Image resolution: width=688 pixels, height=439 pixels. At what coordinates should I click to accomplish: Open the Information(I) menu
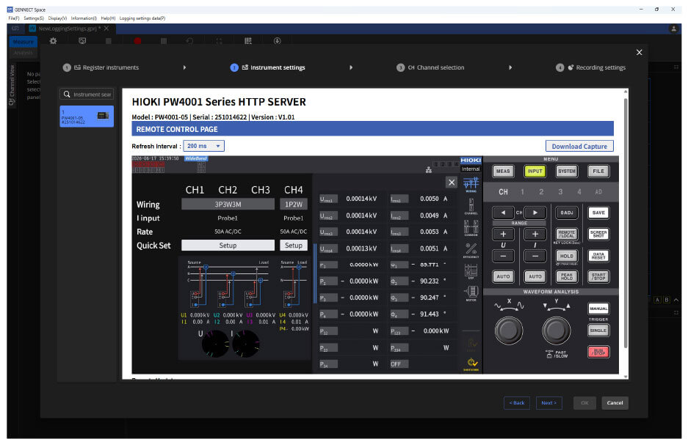click(84, 18)
